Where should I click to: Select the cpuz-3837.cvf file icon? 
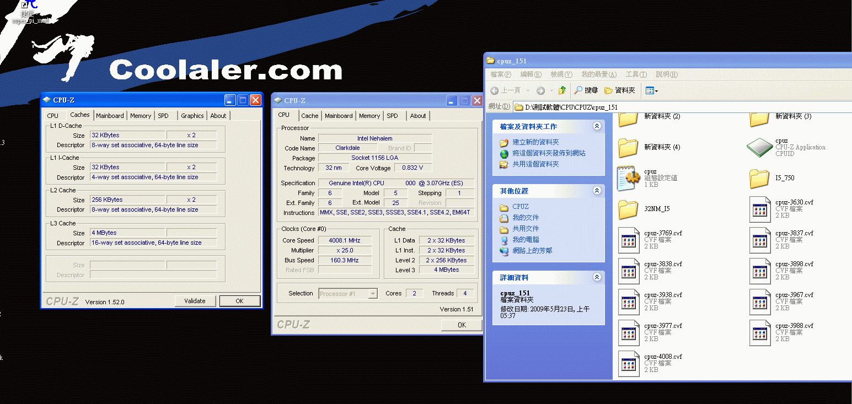point(760,240)
